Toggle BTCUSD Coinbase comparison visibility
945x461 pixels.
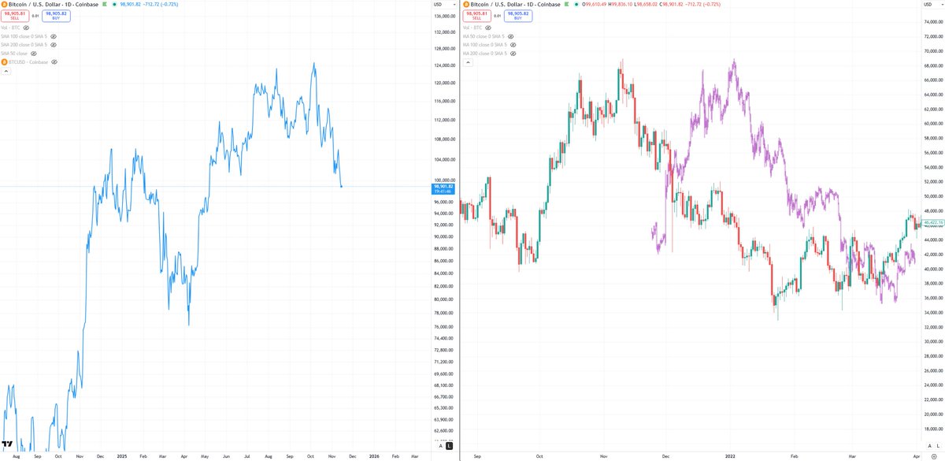coord(54,61)
